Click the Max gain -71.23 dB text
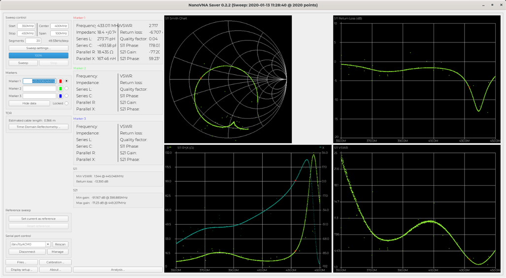The height and width of the screenshot is (278, 506). pyautogui.click(x=101, y=203)
